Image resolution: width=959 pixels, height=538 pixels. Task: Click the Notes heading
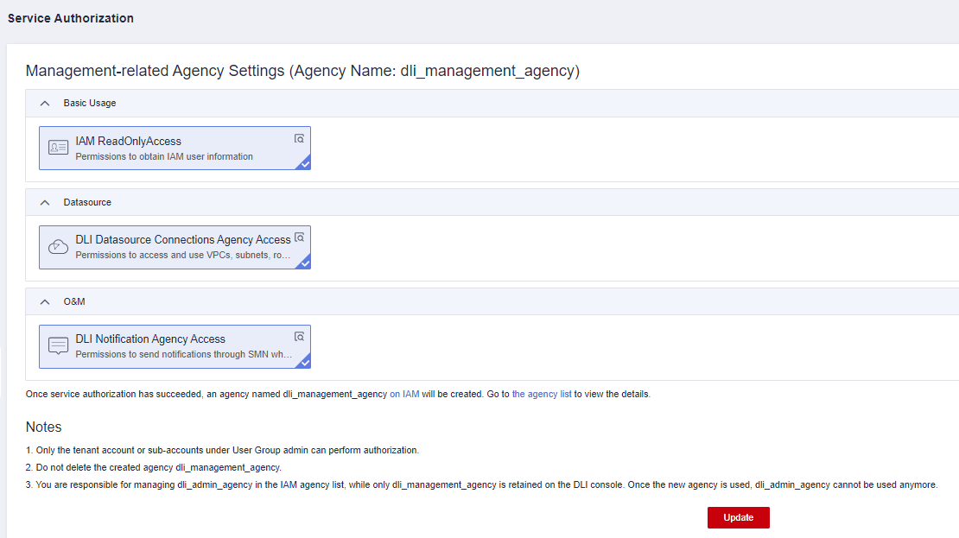43,427
